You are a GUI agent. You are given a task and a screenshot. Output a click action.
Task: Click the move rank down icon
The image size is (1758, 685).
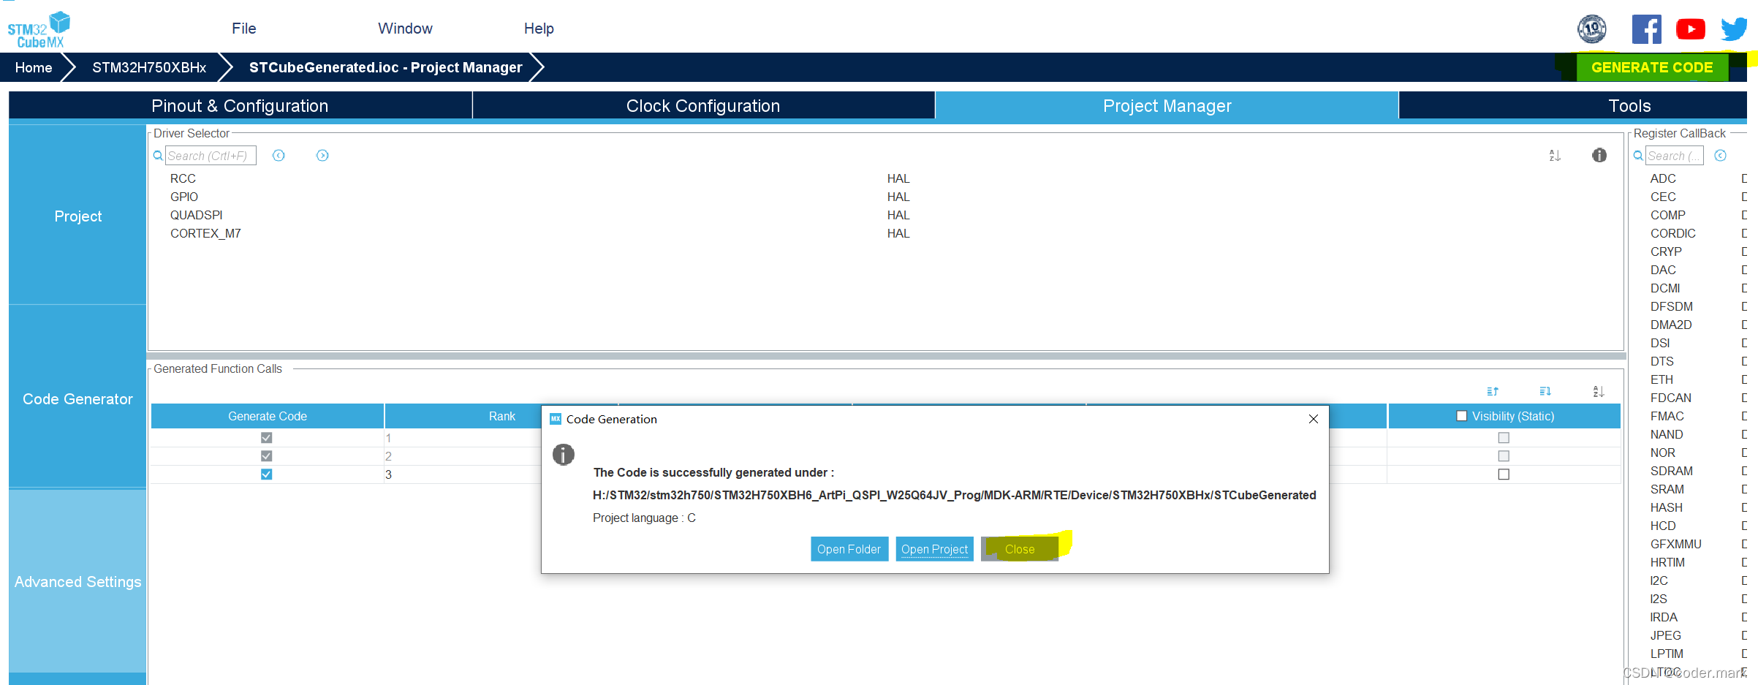click(x=1545, y=391)
